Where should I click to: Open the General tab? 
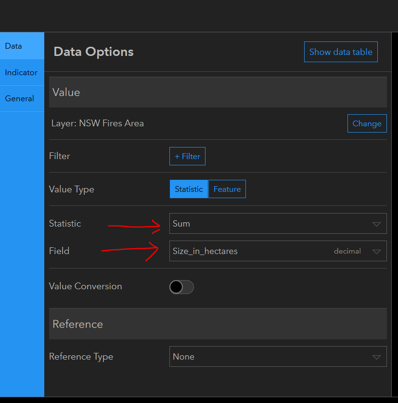[20, 99]
